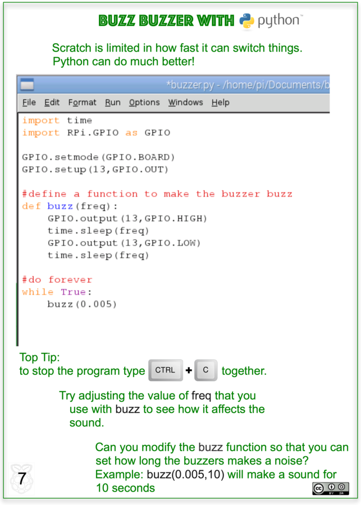Click the line 'GPIO.setup(13,GPIO.OUT)'
Screen dimensions: 361x505
coord(95,169)
